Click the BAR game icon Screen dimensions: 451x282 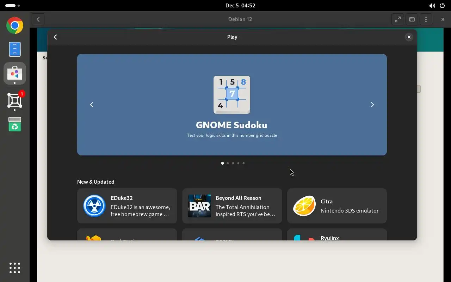[199, 206]
